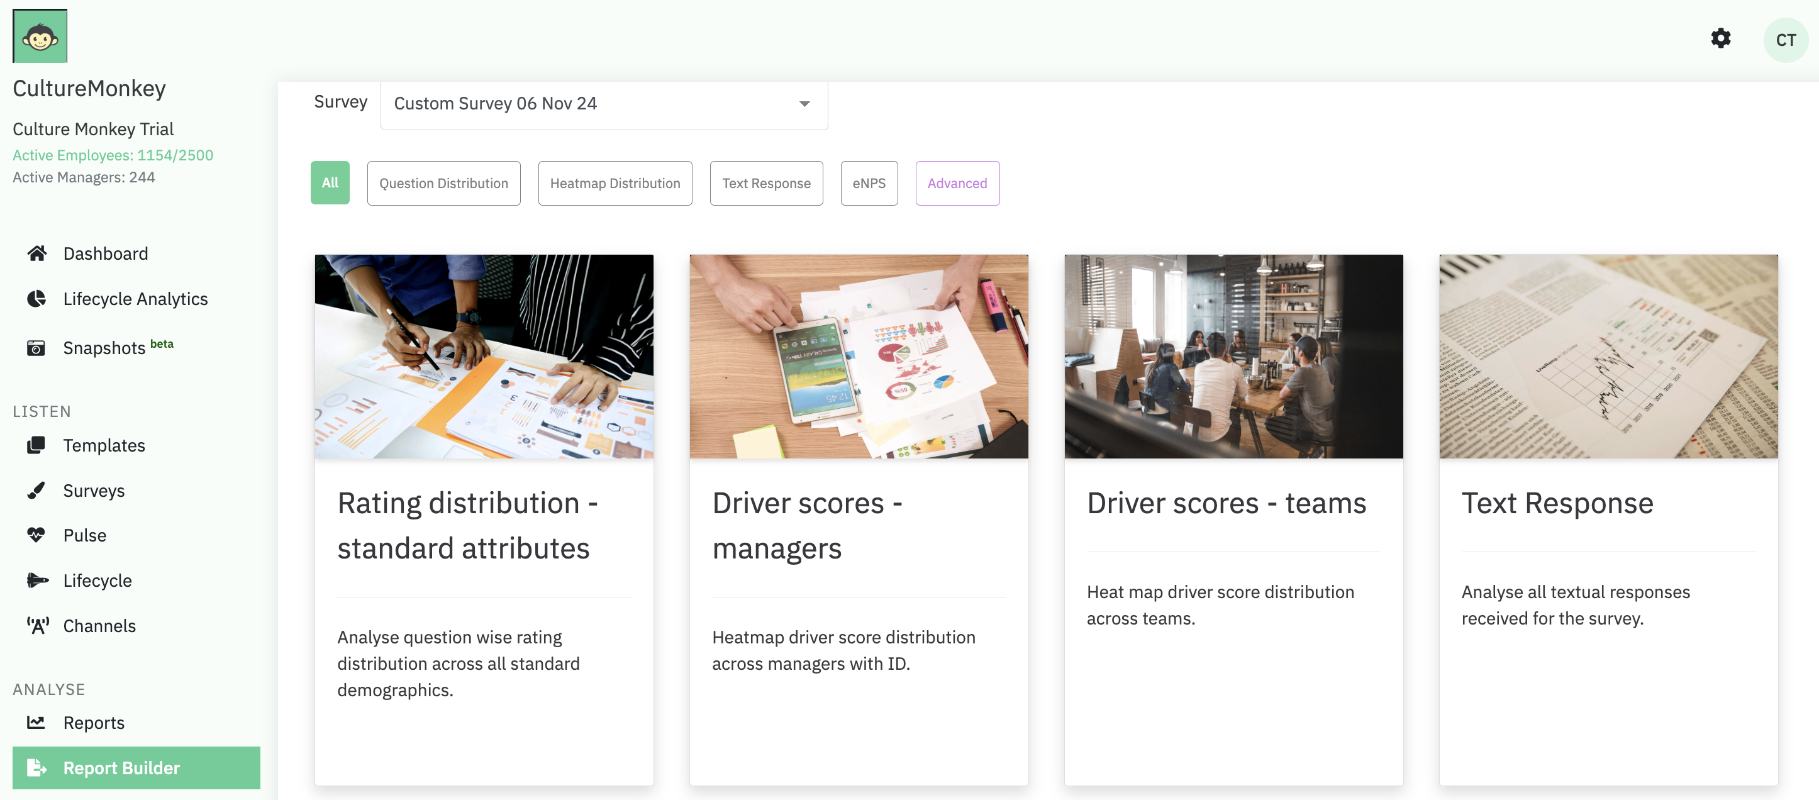Click the Channels broadcast icon

pyautogui.click(x=38, y=626)
